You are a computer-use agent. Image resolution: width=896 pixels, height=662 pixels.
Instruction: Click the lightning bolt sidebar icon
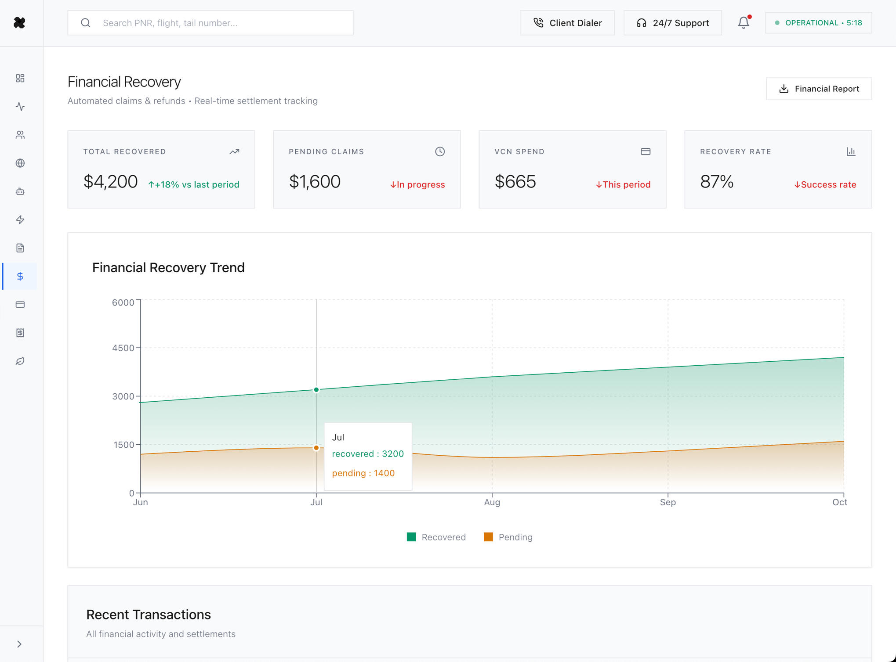pyautogui.click(x=20, y=220)
